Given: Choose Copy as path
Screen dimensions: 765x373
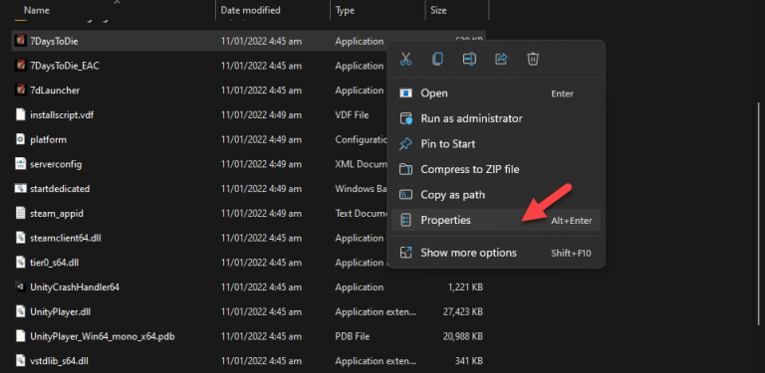Looking at the screenshot, I should click(496, 195).
